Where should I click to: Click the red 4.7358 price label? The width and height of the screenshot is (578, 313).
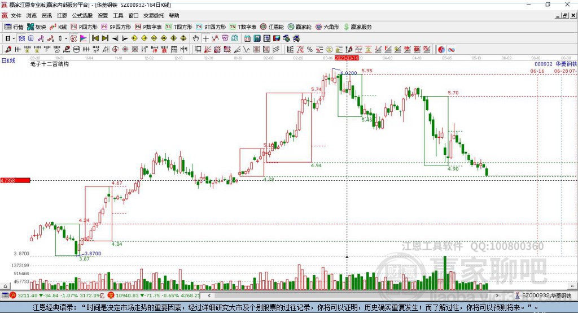(15, 180)
